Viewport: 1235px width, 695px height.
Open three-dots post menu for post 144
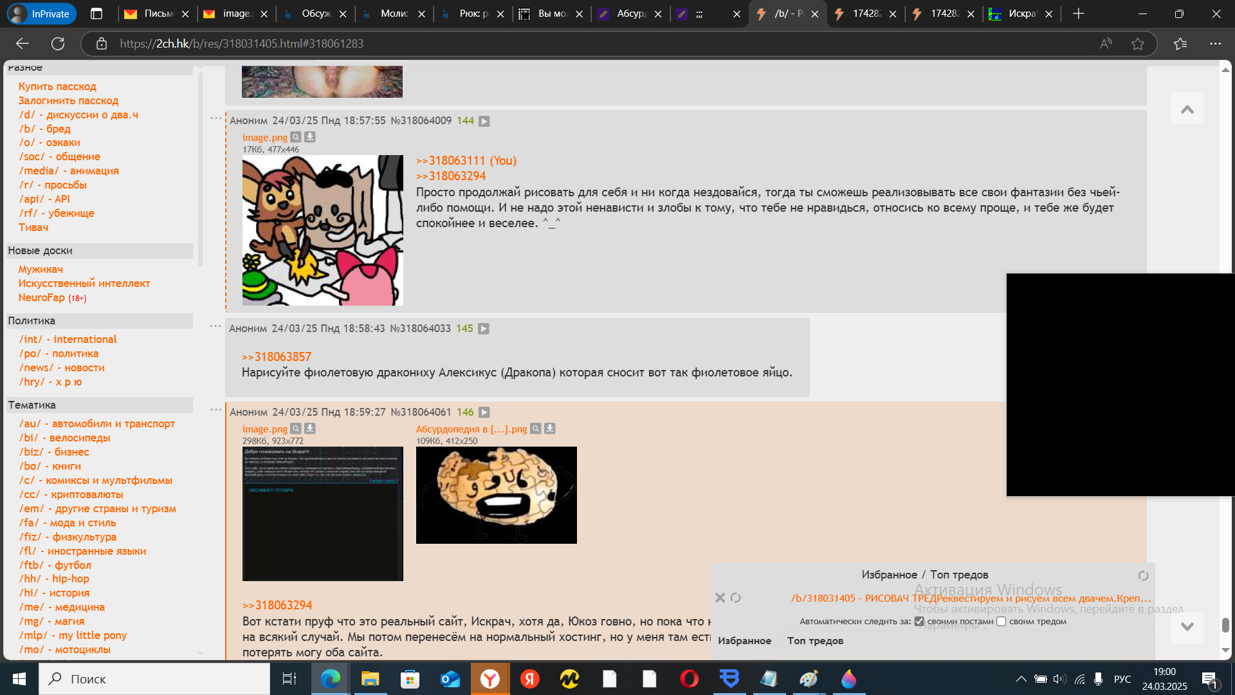pyautogui.click(x=215, y=118)
